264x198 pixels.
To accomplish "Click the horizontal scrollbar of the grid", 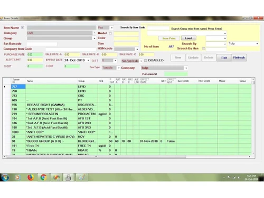I will point(96,157).
